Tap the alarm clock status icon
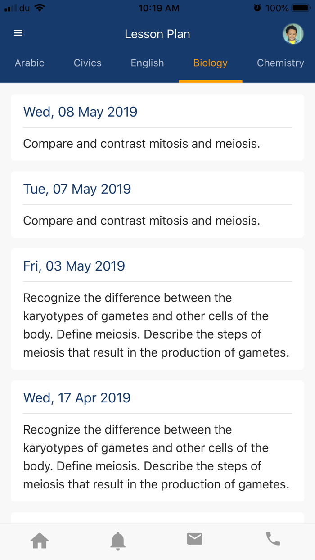 [257, 8]
